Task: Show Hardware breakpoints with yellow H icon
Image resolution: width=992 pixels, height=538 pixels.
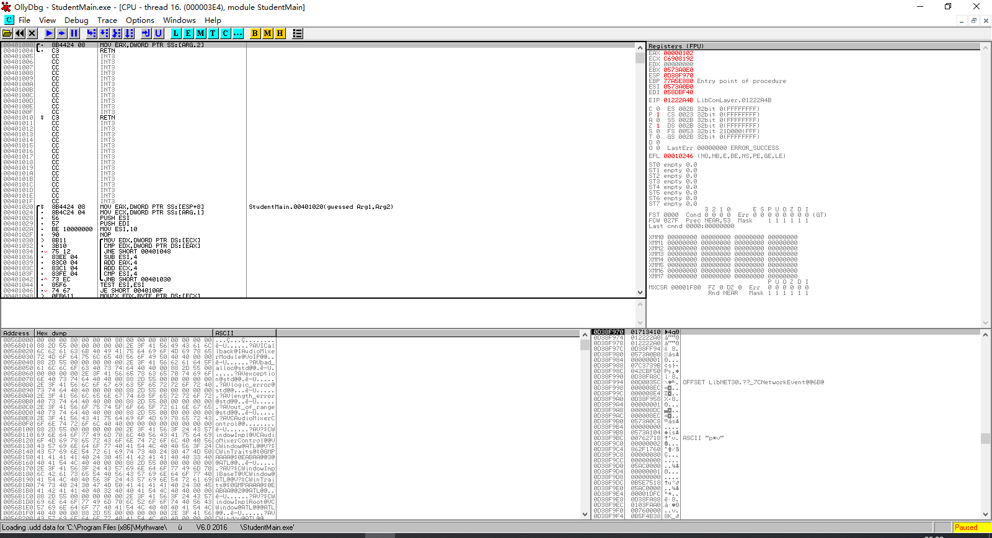Action: coord(280,33)
